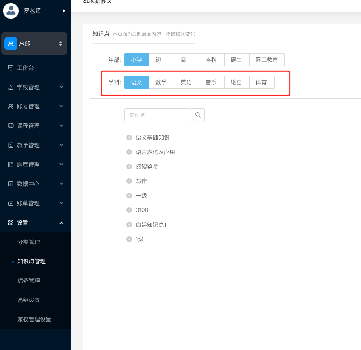Screen dimensions: 361x350
Task: Select 初中 grade option
Action: (162, 60)
